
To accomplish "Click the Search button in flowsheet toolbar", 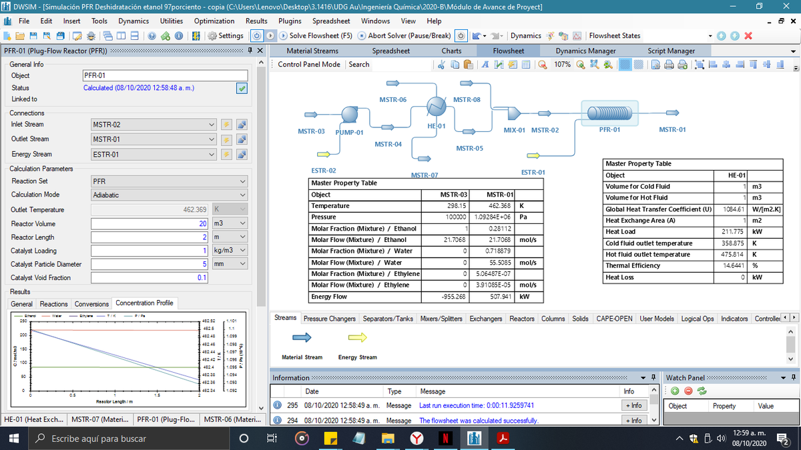I will point(359,65).
